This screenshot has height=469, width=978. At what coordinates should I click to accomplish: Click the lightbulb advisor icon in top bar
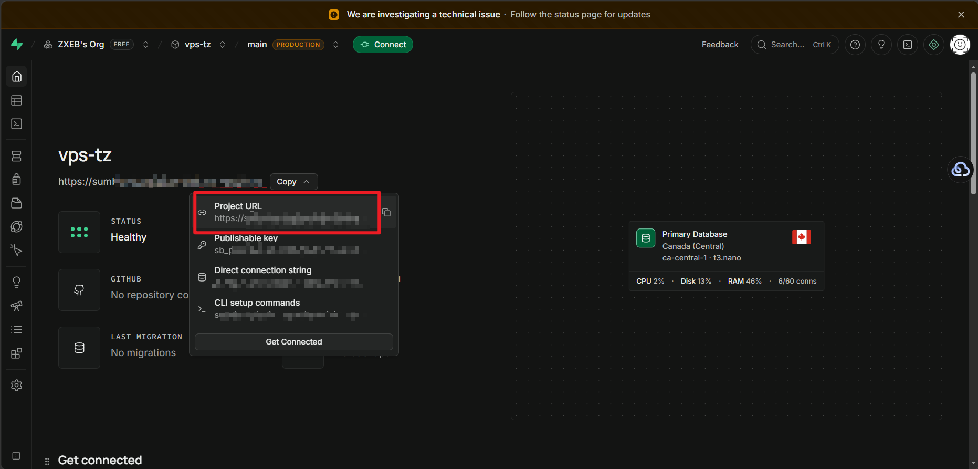pyautogui.click(x=881, y=45)
